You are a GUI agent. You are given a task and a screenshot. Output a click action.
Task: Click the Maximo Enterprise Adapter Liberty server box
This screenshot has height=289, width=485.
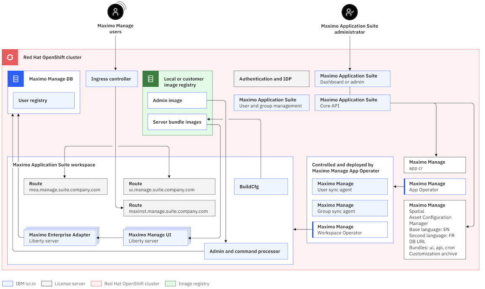(60, 237)
